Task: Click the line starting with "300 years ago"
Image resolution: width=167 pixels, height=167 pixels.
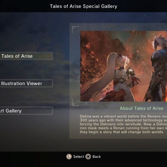Action: [x=123, y=120]
